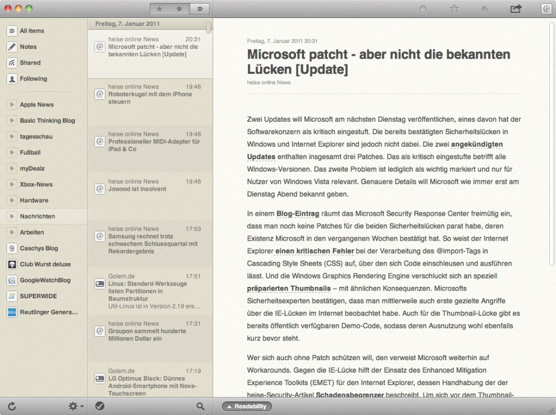Star the current article
The image size is (556, 415).
454,9
